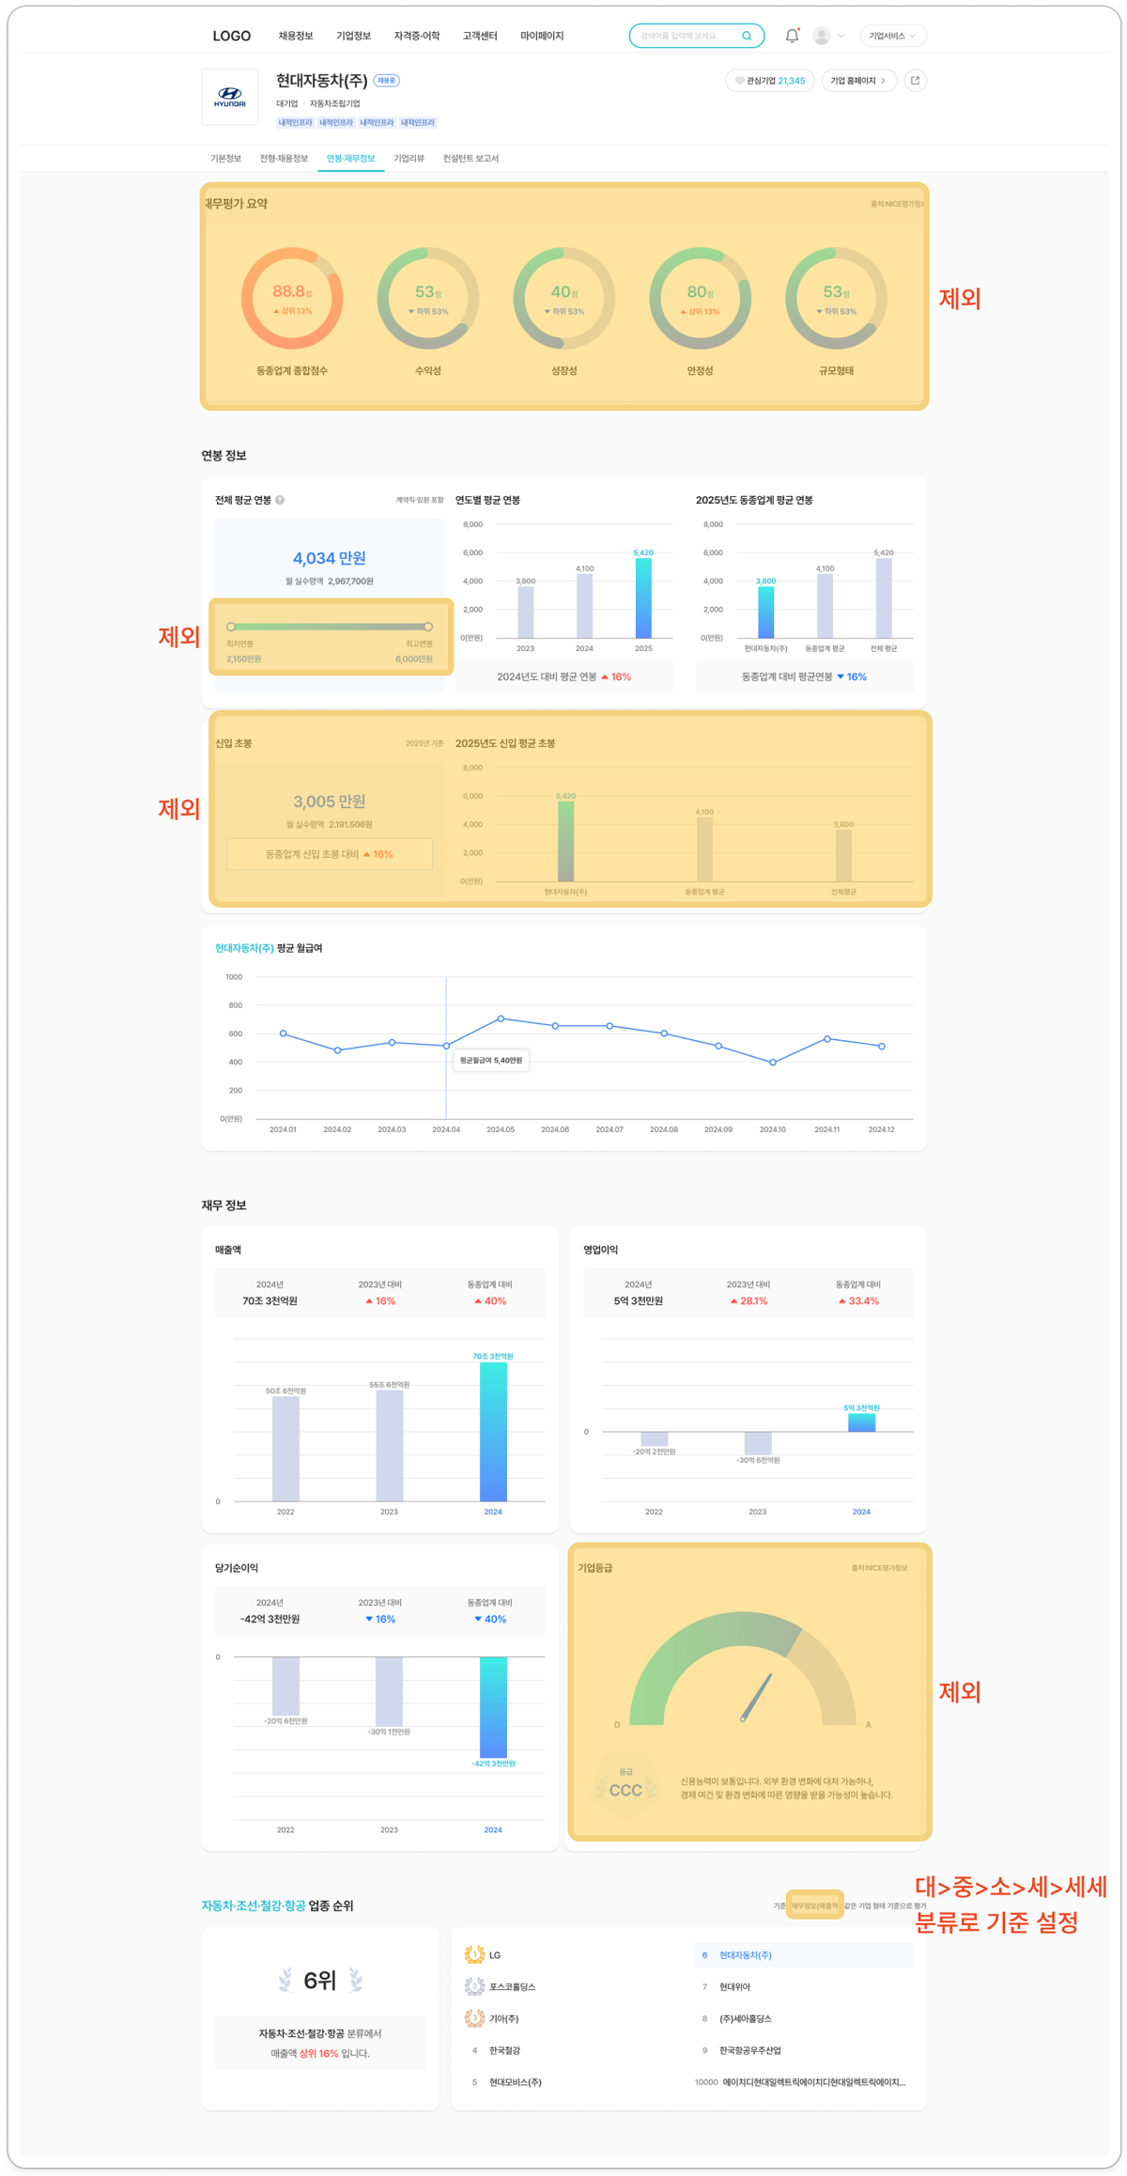Open notifications via the bell icon
The width and height of the screenshot is (1127, 2176).
[x=792, y=36]
